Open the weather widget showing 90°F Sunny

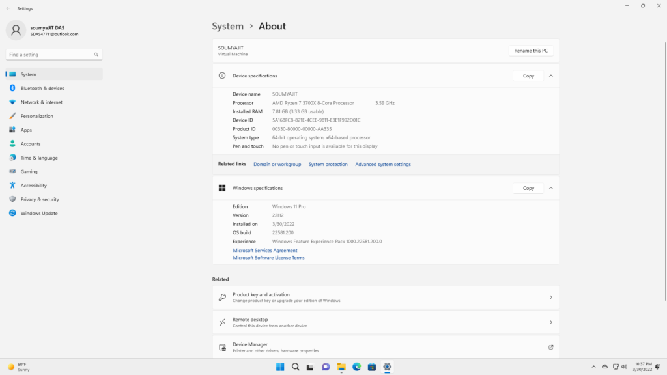click(19, 367)
